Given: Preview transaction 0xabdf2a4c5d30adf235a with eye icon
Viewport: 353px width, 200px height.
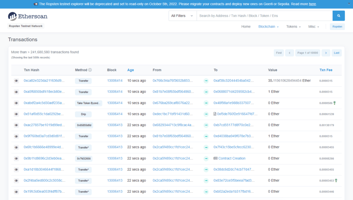Looking at the screenshot, I should coord(16,103).
